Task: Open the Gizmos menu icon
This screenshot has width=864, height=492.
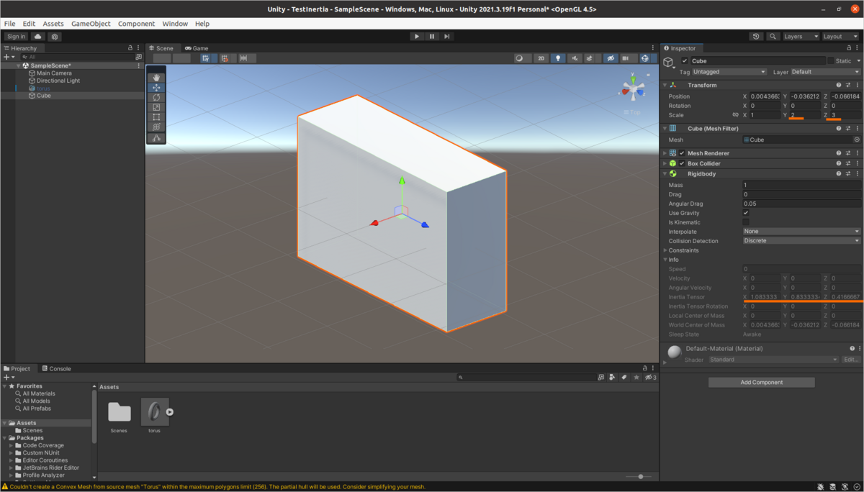Action: tap(646, 58)
